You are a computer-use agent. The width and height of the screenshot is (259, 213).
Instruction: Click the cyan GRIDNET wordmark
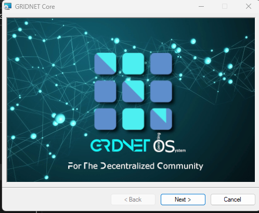(x=120, y=146)
